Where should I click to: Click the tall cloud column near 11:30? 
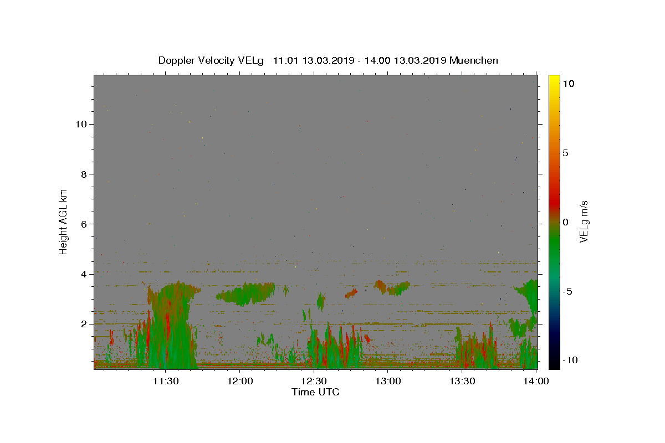173,324
